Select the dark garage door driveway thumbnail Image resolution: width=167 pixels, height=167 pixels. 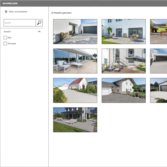pyautogui.click(x=75, y=32)
